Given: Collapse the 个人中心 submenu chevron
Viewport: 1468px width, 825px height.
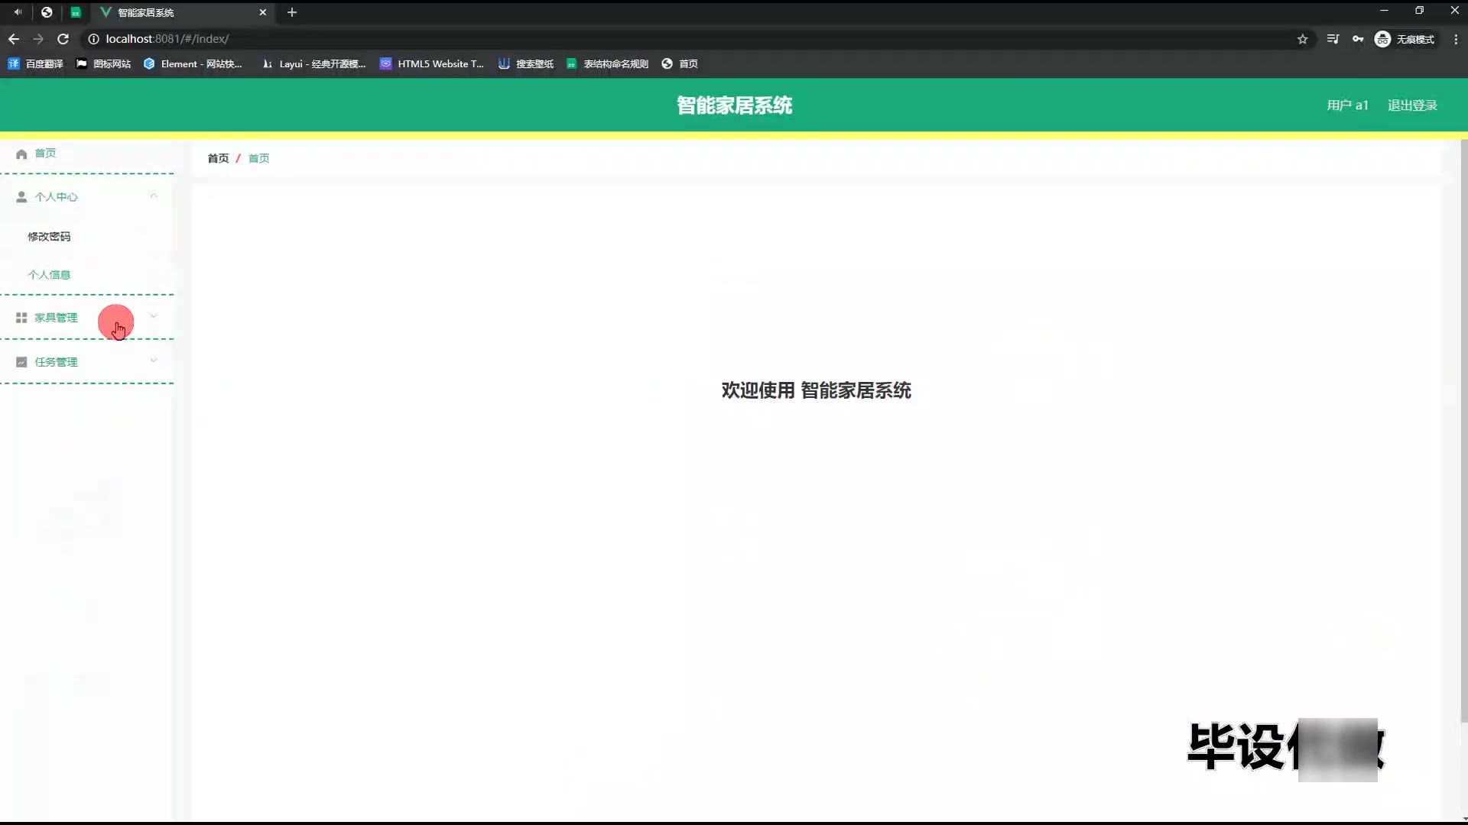Looking at the screenshot, I should [x=154, y=196].
